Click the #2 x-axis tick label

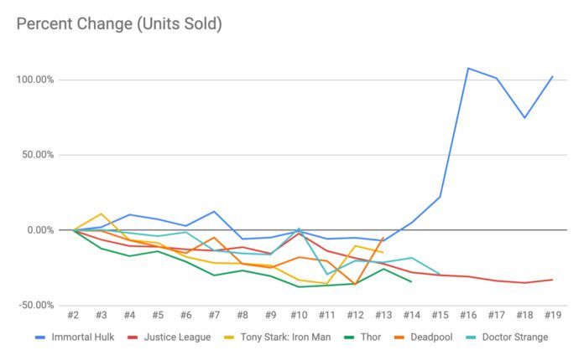[73, 315]
